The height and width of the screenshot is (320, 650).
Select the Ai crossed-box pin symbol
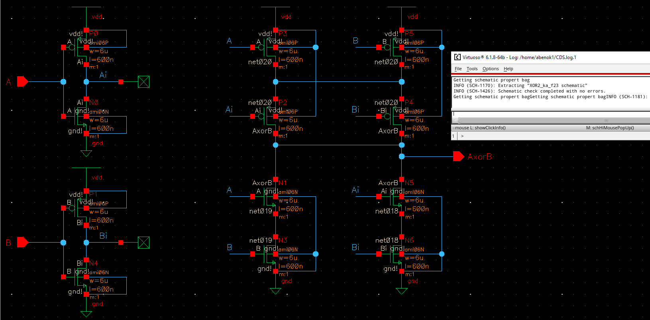[143, 82]
